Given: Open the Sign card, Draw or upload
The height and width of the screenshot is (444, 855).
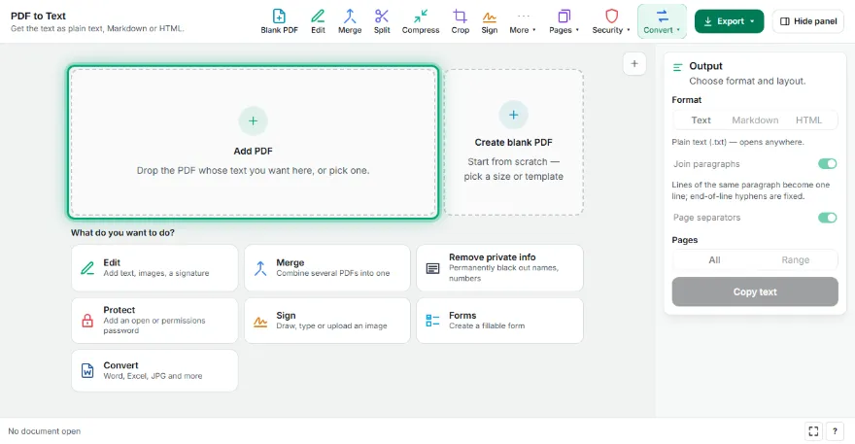Looking at the screenshot, I should (327, 321).
